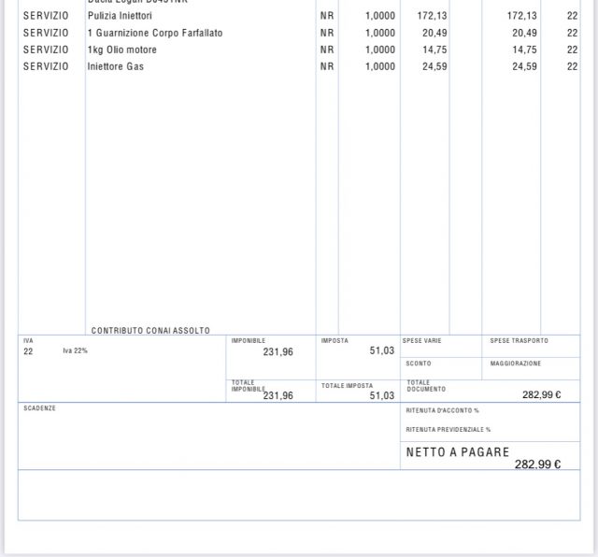Click the MAGGIORAZIONE field label
This screenshot has height=557, width=598.
516,364
